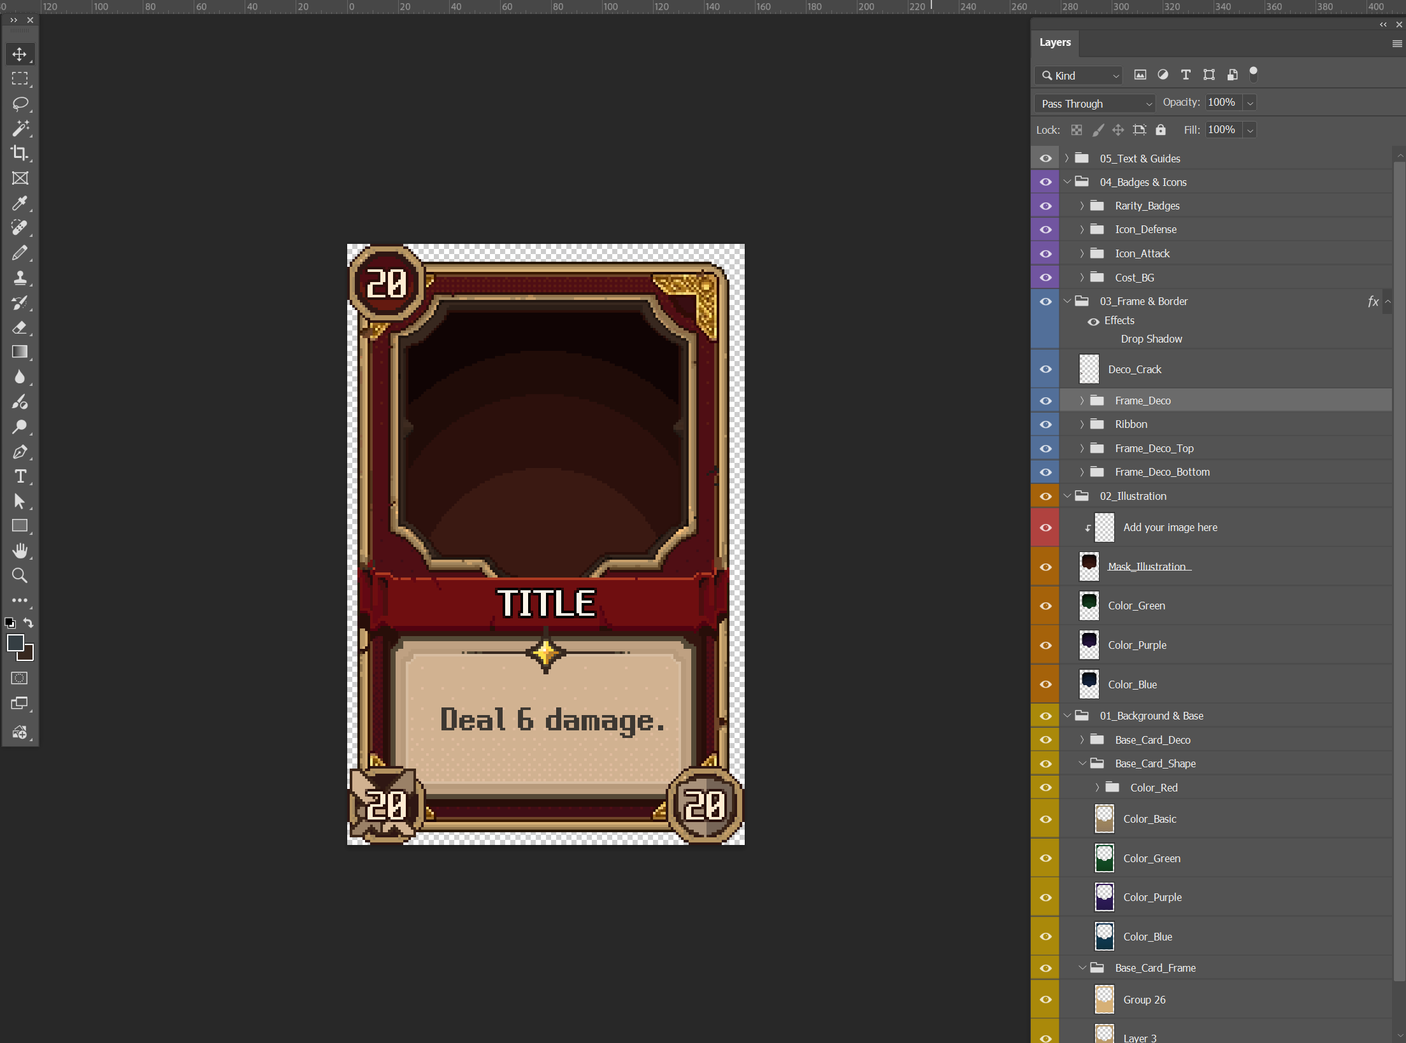
Task: Open the Layers panel menu
Action: [1396, 43]
